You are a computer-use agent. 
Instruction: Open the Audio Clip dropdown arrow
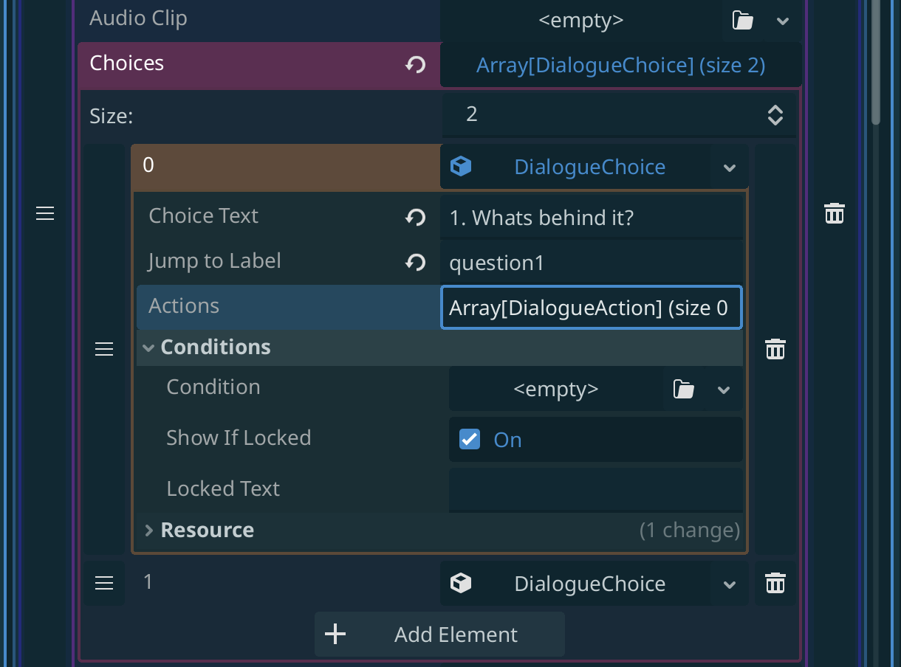click(x=783, y=21)
